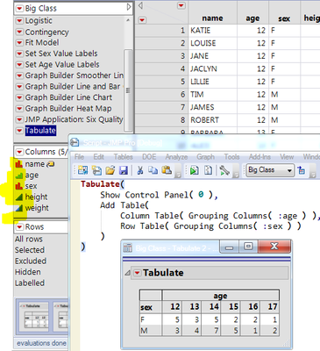Click the Open file folder icon

110,170
